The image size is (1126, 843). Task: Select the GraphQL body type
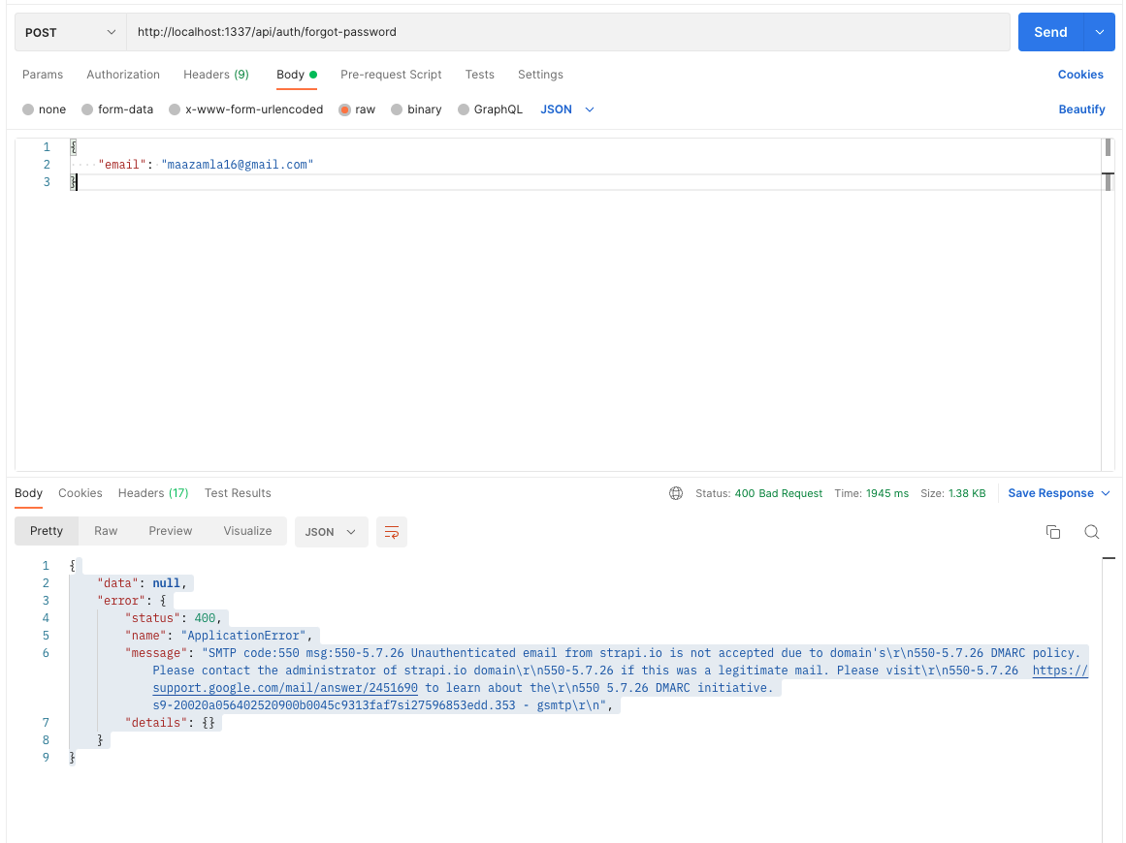click(x=490, y=109)
